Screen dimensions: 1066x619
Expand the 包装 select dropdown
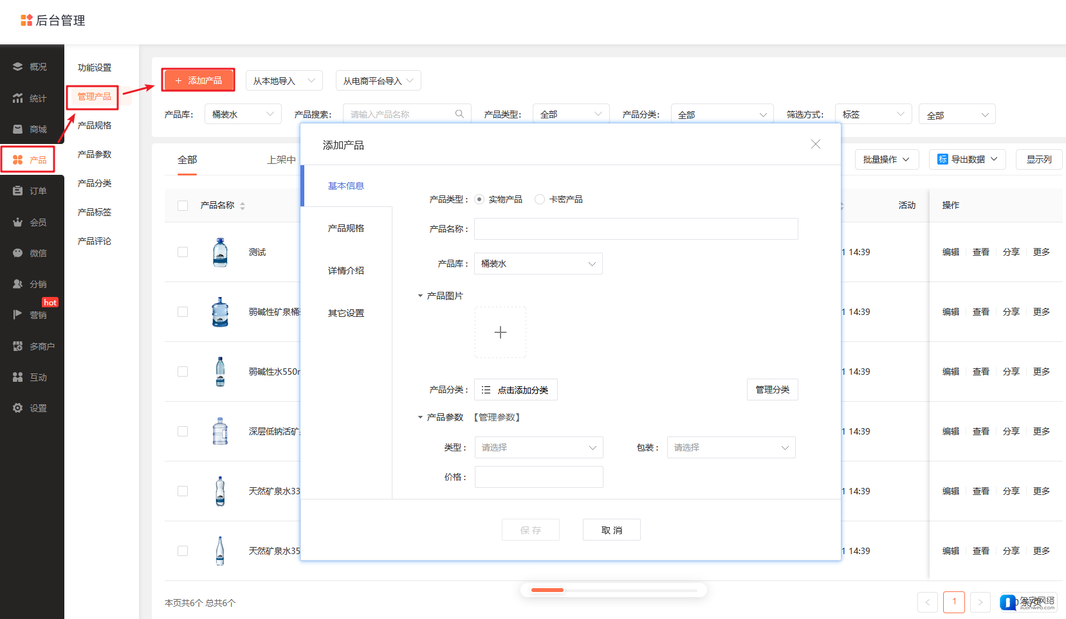pos(731,447)
